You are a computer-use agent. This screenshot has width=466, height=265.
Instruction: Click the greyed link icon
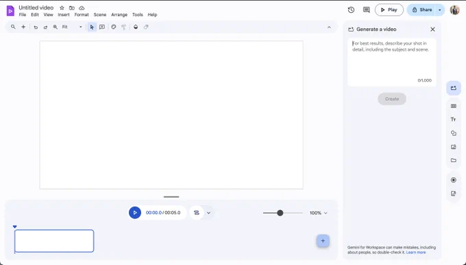click(146, 27)
